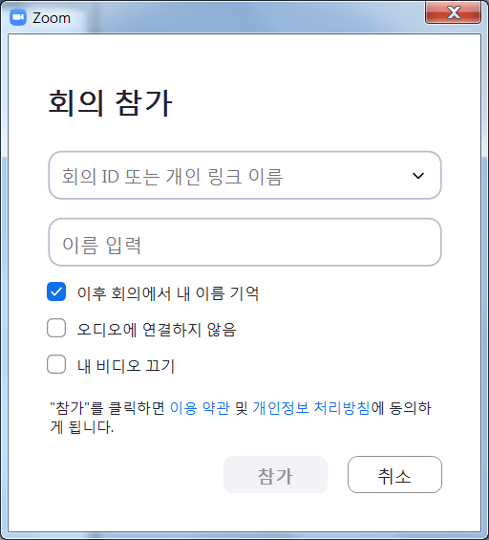Open the 이용 약관 link
Viewport: 489px width, 540px height.
[x=200, y=408]
